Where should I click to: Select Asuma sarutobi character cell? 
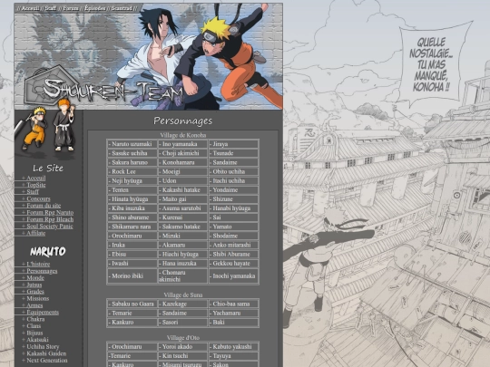point(182,208)
